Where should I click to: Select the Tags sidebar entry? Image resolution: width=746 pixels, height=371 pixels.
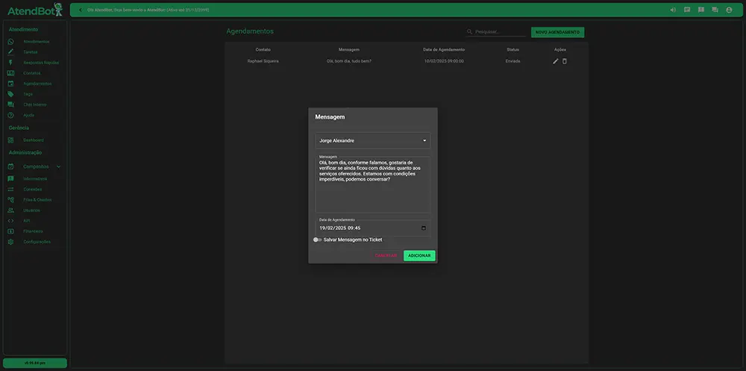28,94
